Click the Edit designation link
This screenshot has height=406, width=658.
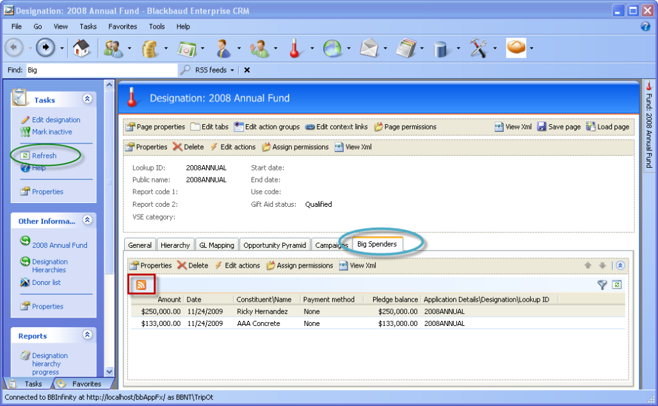(56, 120)
